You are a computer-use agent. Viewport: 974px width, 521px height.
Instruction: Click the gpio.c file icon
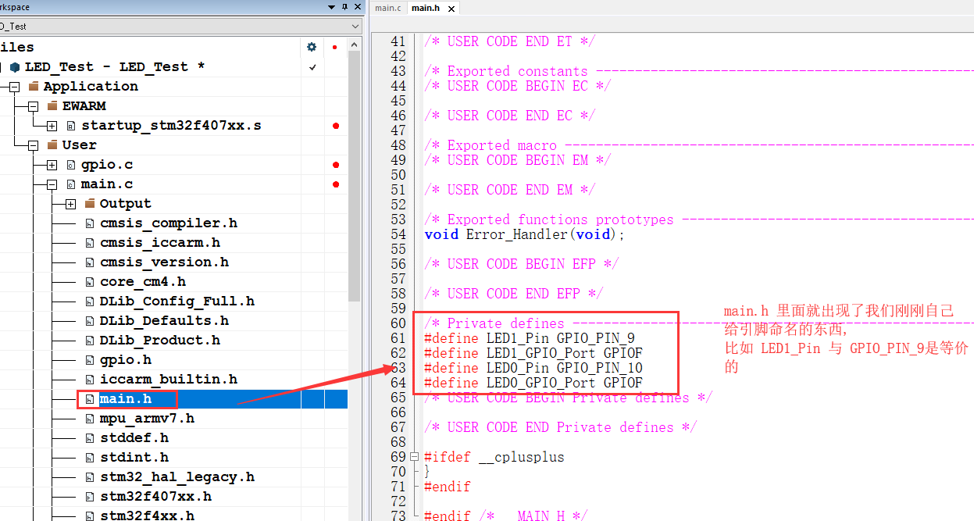pyautogui.click(x=71, y=165)
